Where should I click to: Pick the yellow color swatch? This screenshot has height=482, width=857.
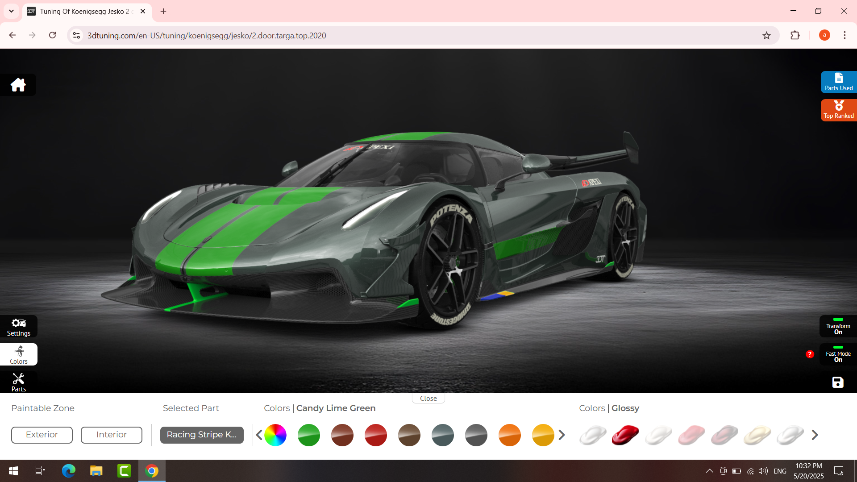tap(543, 435)
